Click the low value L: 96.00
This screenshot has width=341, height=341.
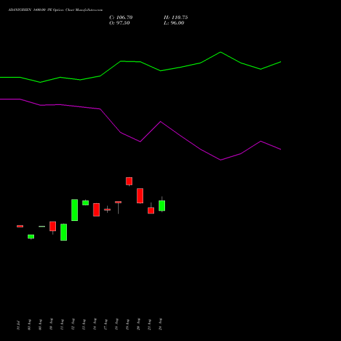174,23
